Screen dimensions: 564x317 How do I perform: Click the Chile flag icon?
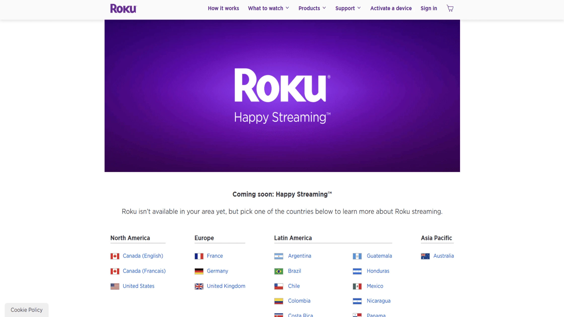click(278, 286)
